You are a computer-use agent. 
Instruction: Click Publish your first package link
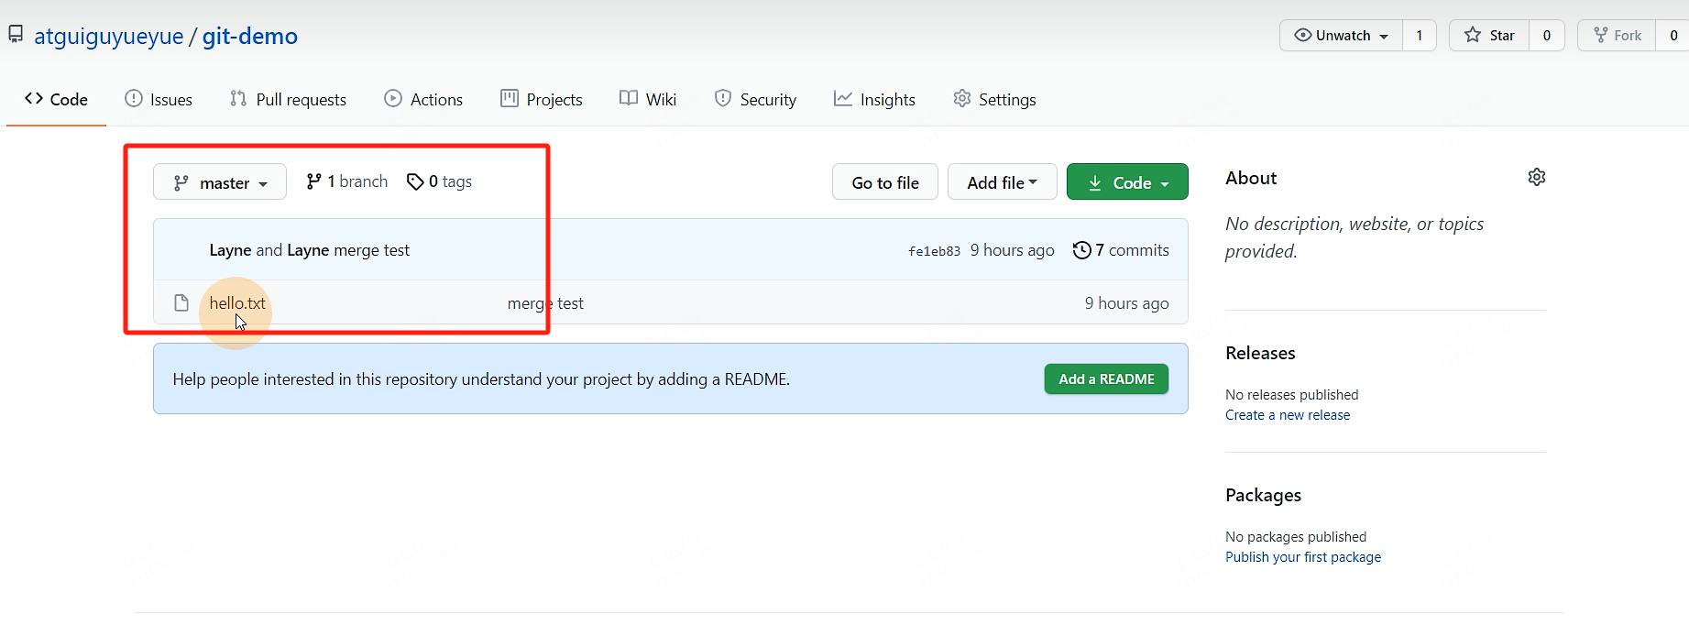pos(1303,557)
